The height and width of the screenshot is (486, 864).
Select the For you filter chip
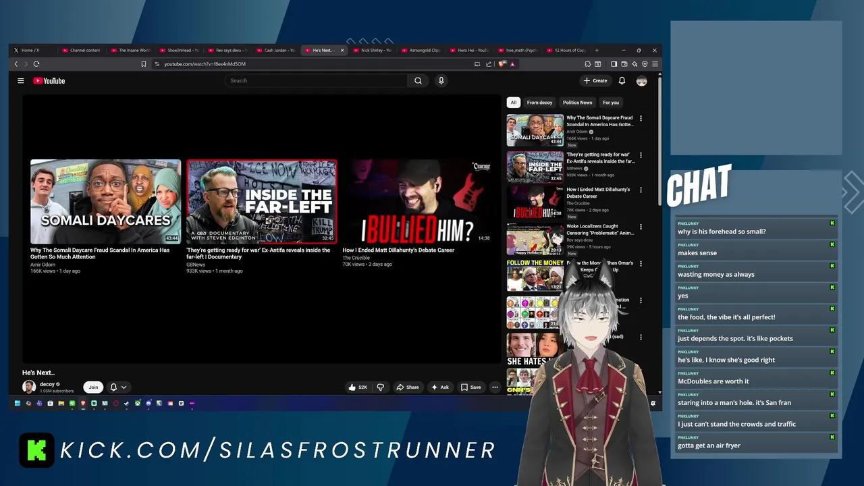pos(611,103)
